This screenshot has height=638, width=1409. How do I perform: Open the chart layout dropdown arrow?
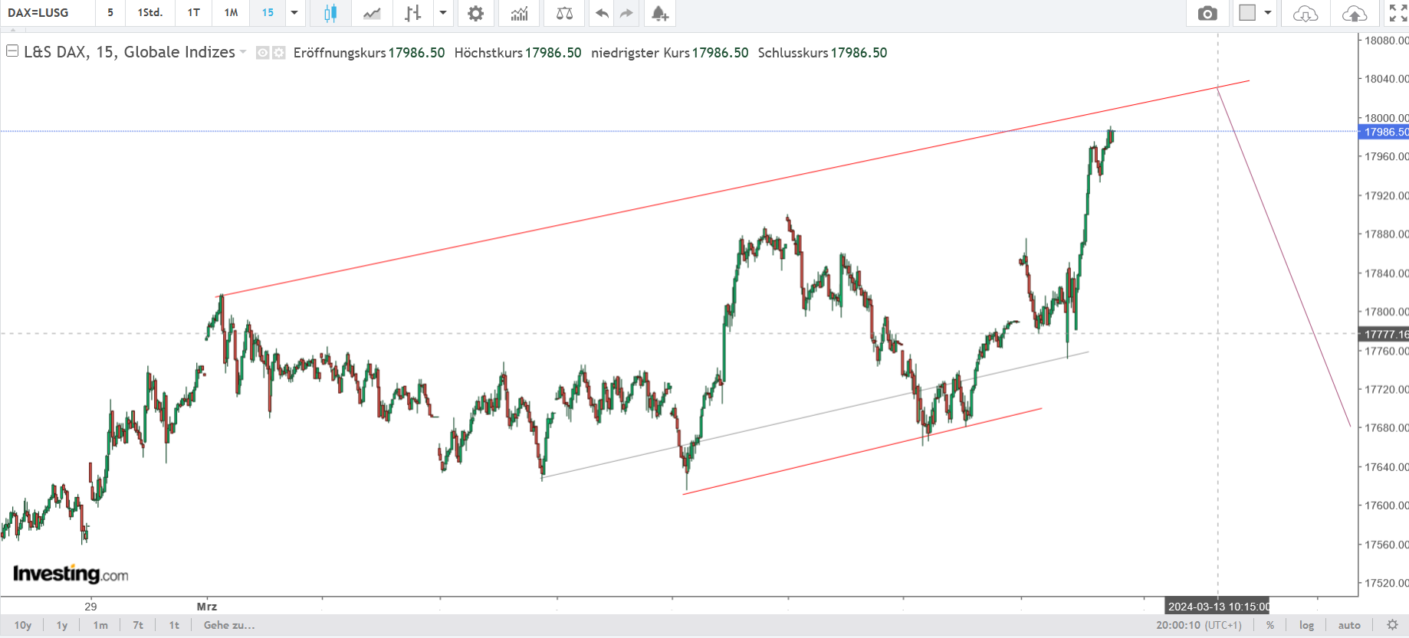pyautogui.click(x=1268, y=13)
